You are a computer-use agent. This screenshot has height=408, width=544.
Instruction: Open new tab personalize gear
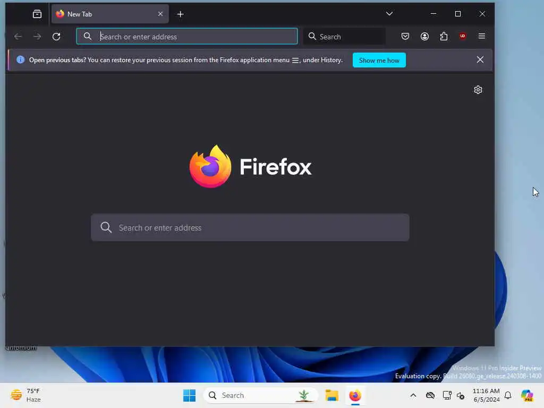pyautogui.click(x=478, y=90)
